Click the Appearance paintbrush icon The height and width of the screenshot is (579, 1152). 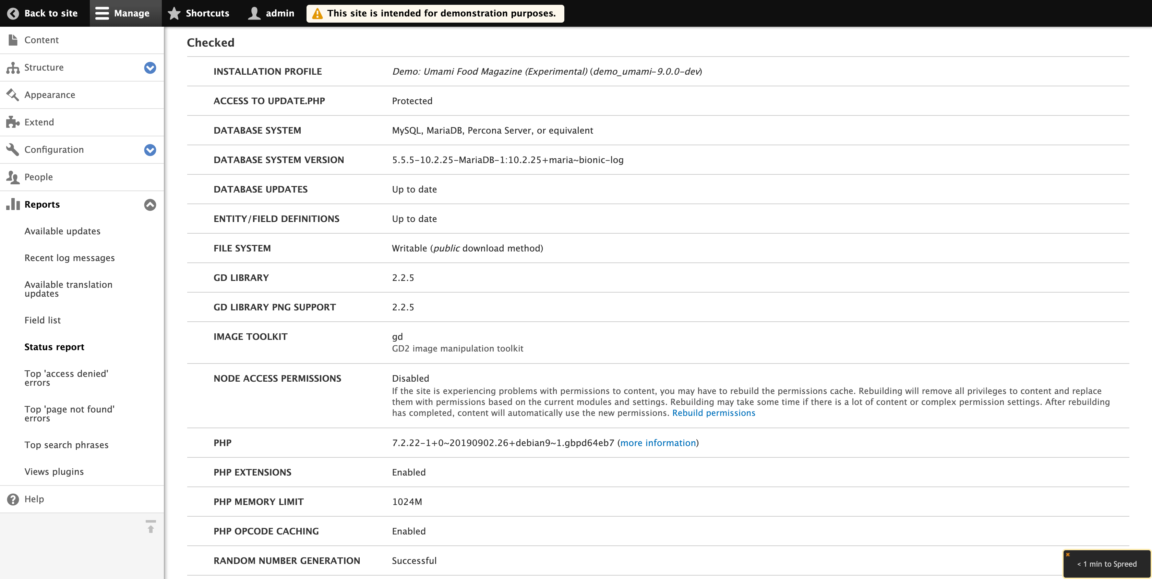13,95
